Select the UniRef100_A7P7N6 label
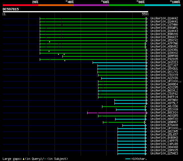Screen dimensions: 183x161 (164, 44)
